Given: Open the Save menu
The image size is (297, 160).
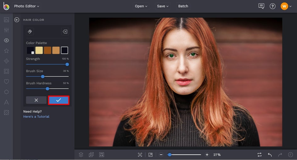Looking at the screenshot, I should [163, 6].
